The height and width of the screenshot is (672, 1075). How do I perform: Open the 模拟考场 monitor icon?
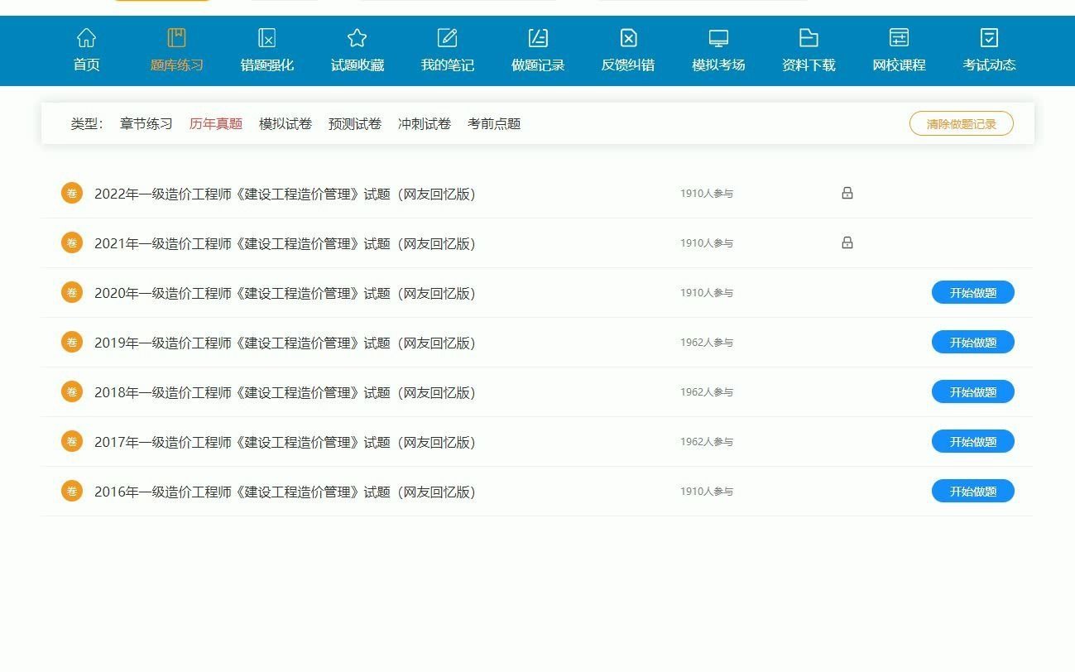[x=718, y=37]
